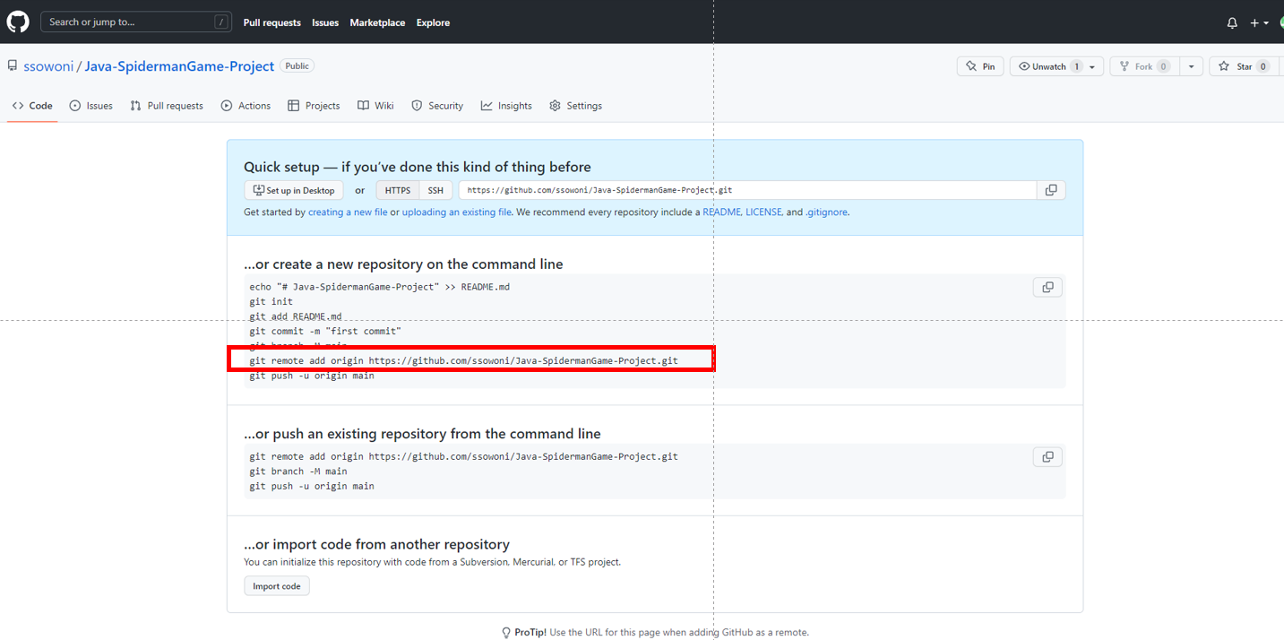Screen dimensions: 1284x640
Task: Click the Import code button
Action: coord(277,586)
